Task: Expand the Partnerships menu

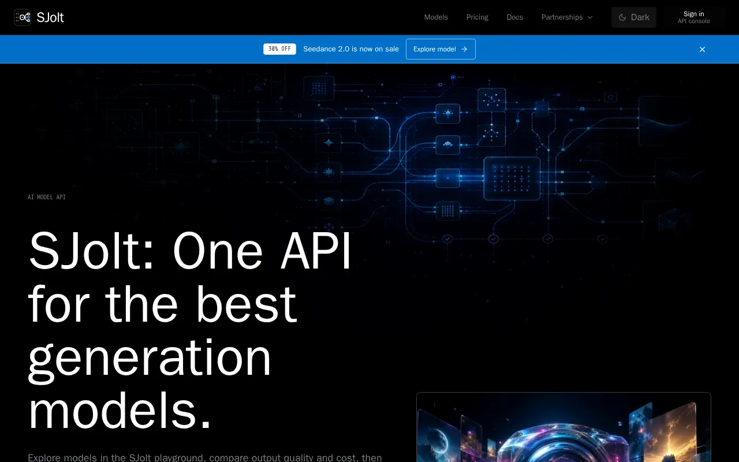Action: click(567, 17)
